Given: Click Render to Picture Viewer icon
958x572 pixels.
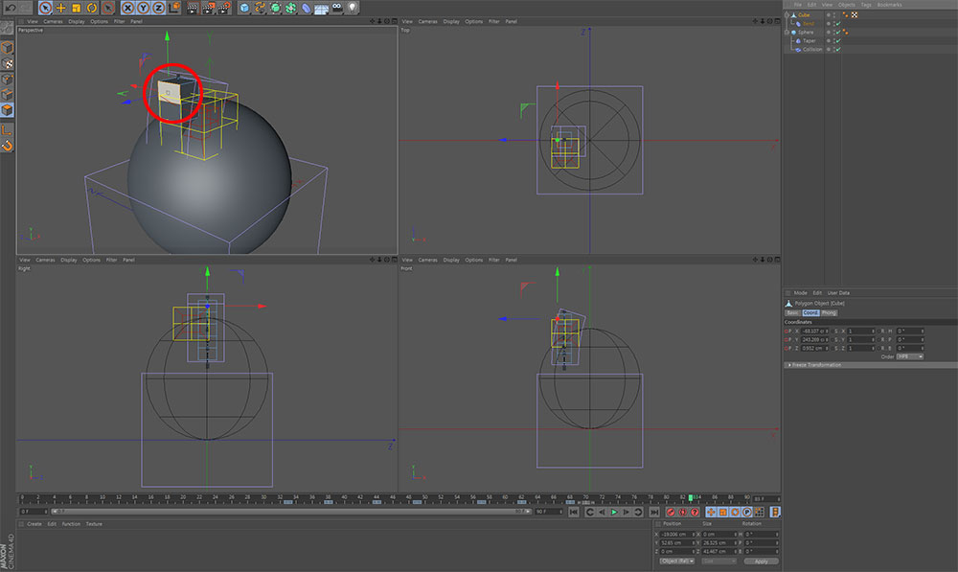Looking at the screenshot, I should (208, 8).
